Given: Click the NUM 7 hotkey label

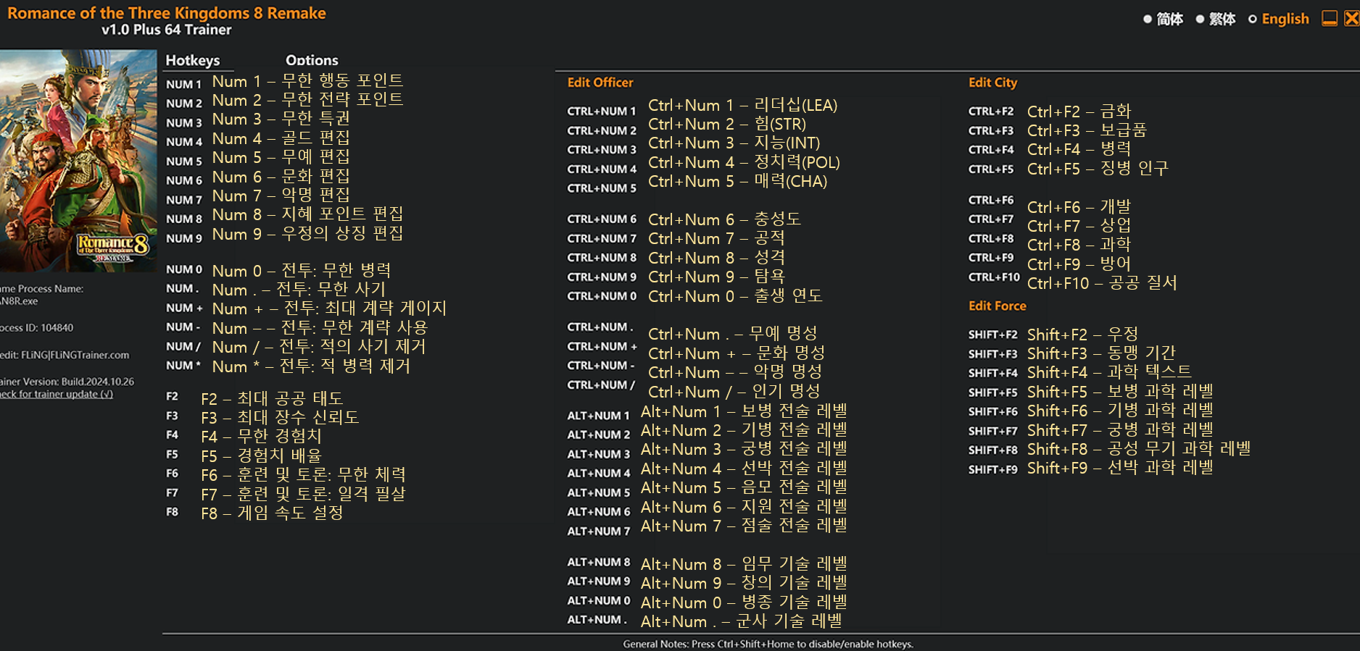Looking at the screenshot, I should click(x=184, y=200).
